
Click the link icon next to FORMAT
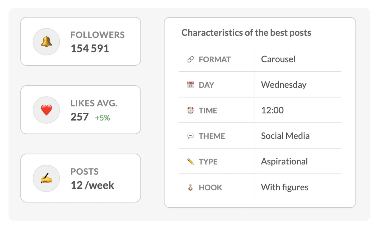[191, 59]
